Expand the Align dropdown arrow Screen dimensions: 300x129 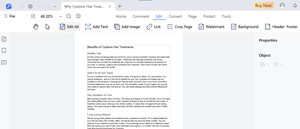click(x=268, y=64)
